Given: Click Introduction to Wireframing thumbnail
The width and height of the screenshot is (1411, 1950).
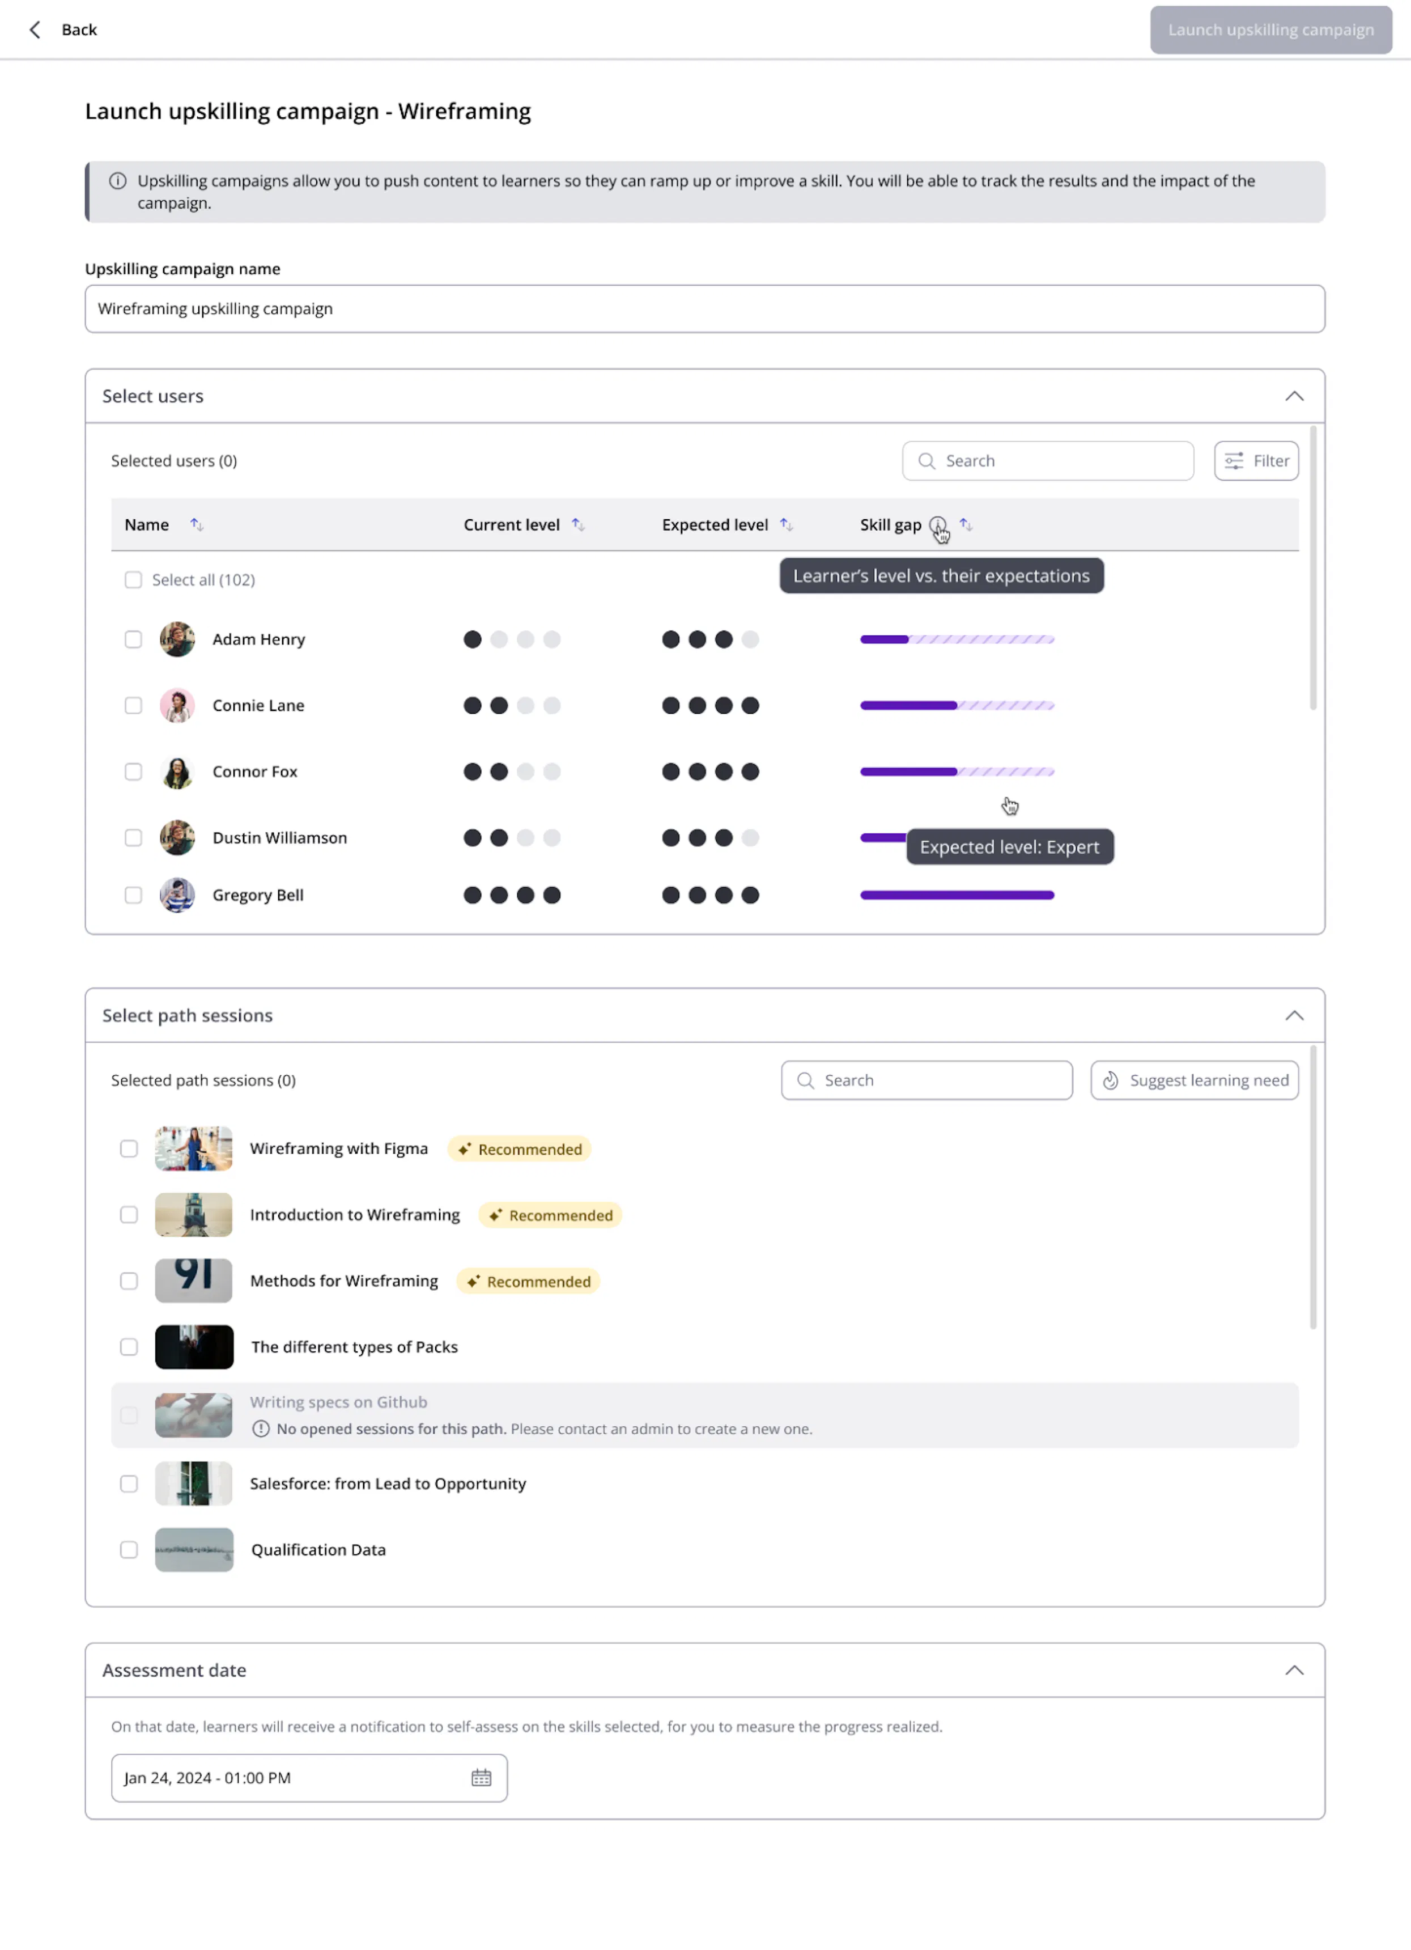Looking at the screenshot, I should pos(193,1215).
